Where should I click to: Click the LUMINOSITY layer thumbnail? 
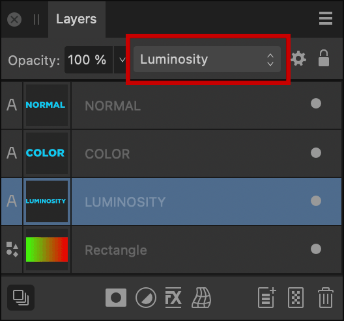pos(47,201)
